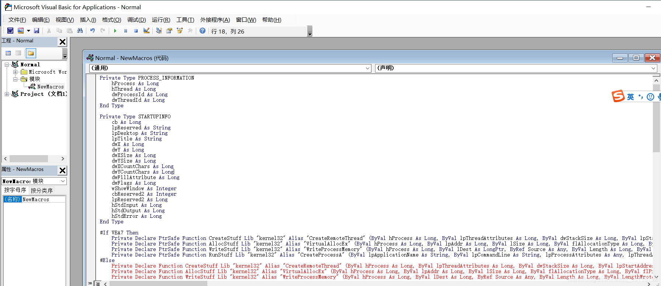Toggle Design Mode ruler icon

(x=146, y=31)
